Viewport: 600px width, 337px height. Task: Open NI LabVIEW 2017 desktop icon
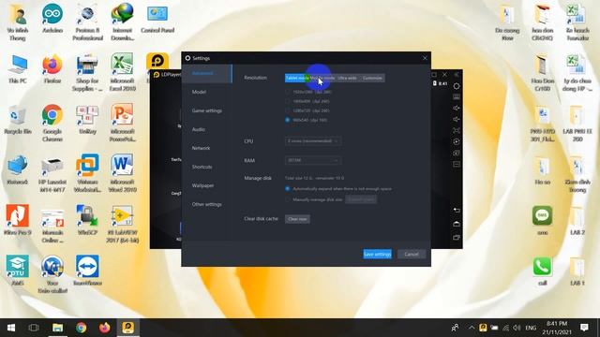click(x=122, y=225)
